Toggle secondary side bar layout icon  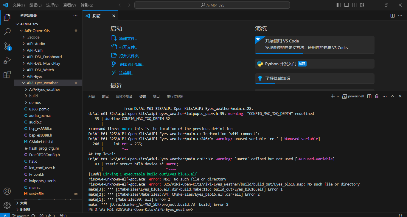[x=354, y=5]
